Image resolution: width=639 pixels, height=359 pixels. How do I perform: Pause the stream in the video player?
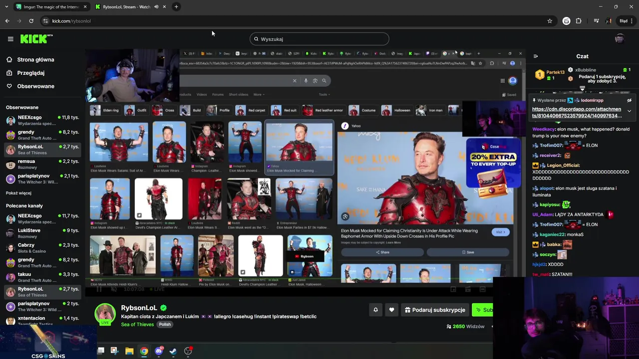point(99,289)
